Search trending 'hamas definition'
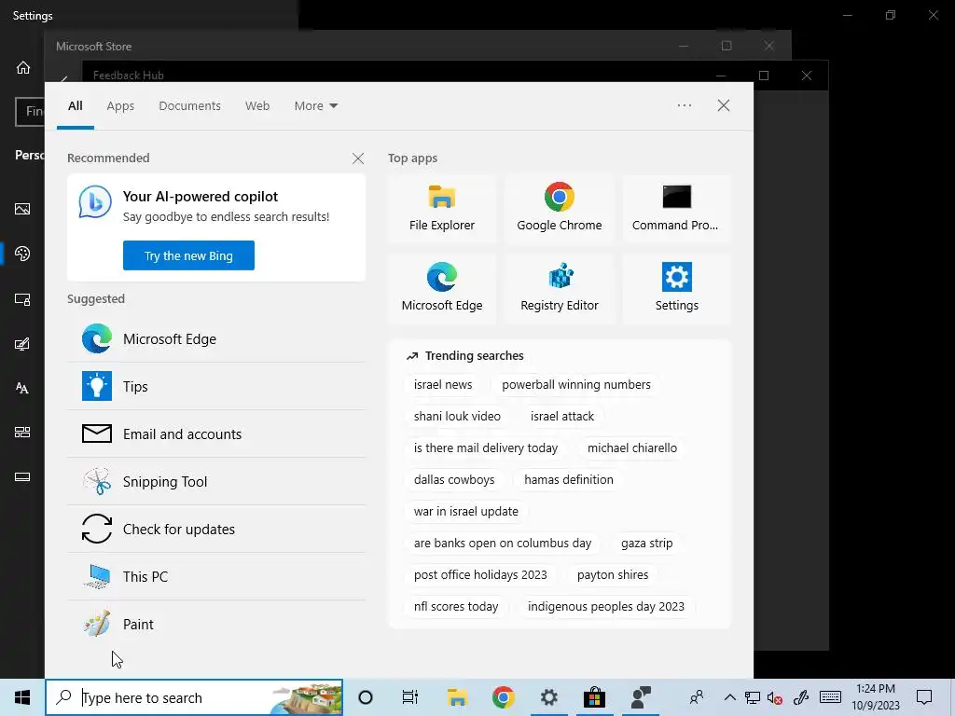The height and width of the screenshot is (716, 955). tap(569, 480)
